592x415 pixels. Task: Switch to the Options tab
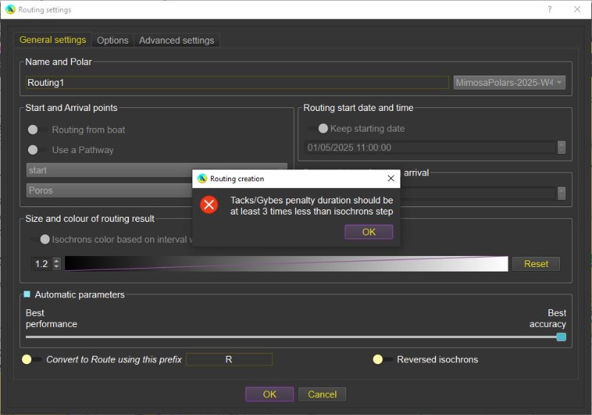click(112, 41)
